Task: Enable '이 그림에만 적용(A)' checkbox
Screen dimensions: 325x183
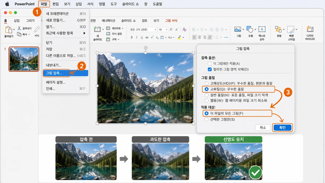Action: pyautogui.click(x=210, y=63)
